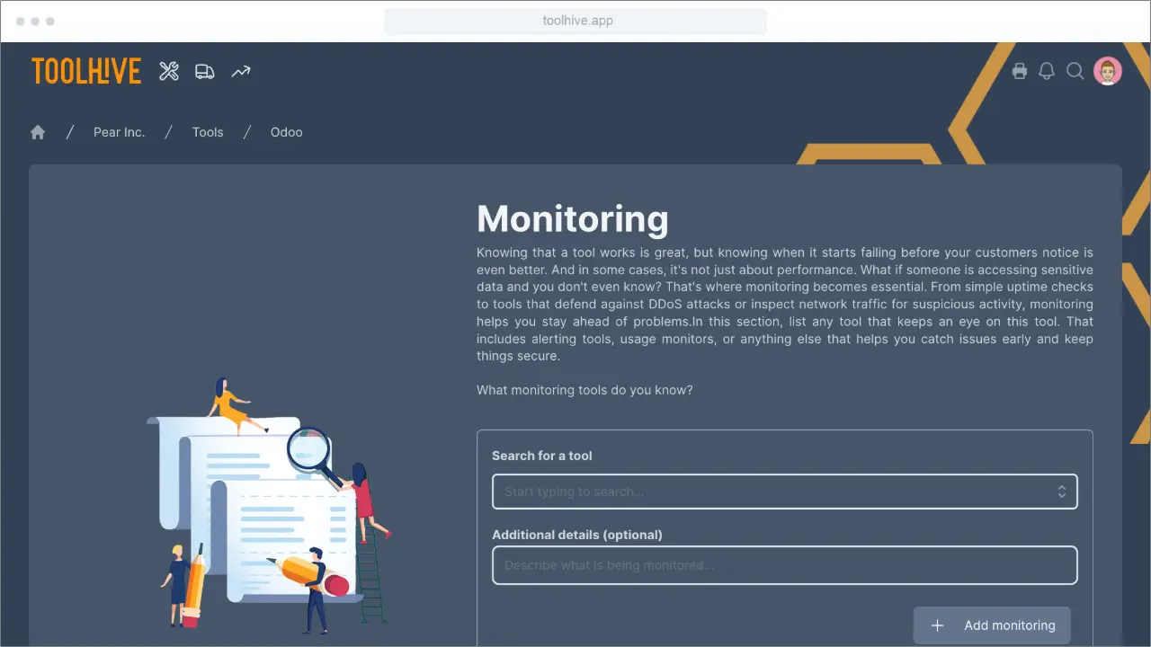
Task: Go home via the house icon
Action: pos(38,131)
